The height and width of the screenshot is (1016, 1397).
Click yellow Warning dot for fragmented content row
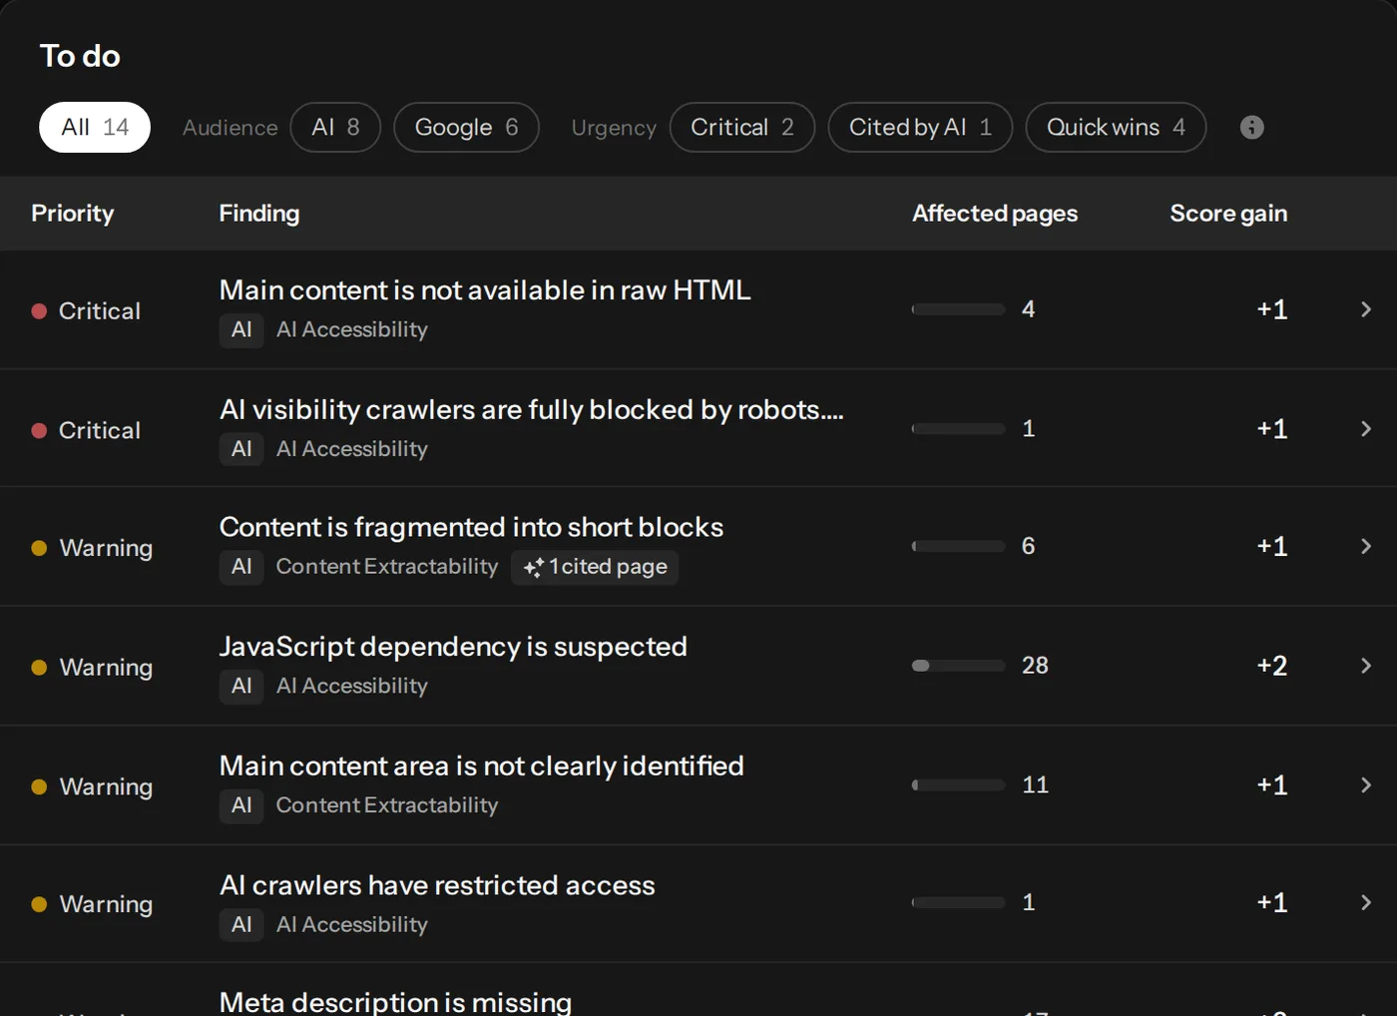pyautogui.click(x=39, y=548)
